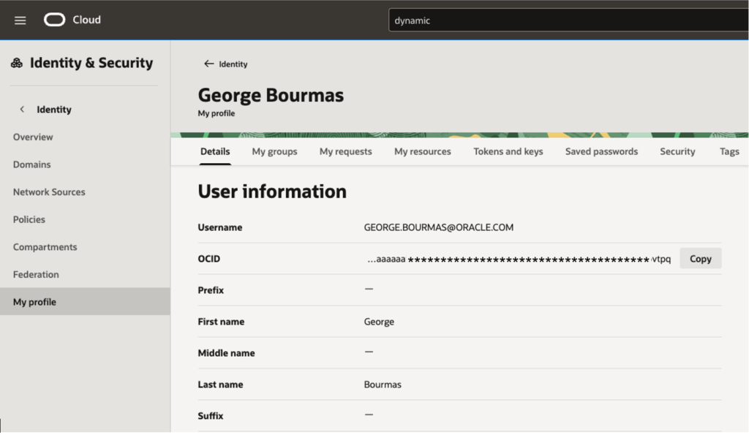749x435 pixels.
Task: Switch to the Security tab
Action: [677, 151]
